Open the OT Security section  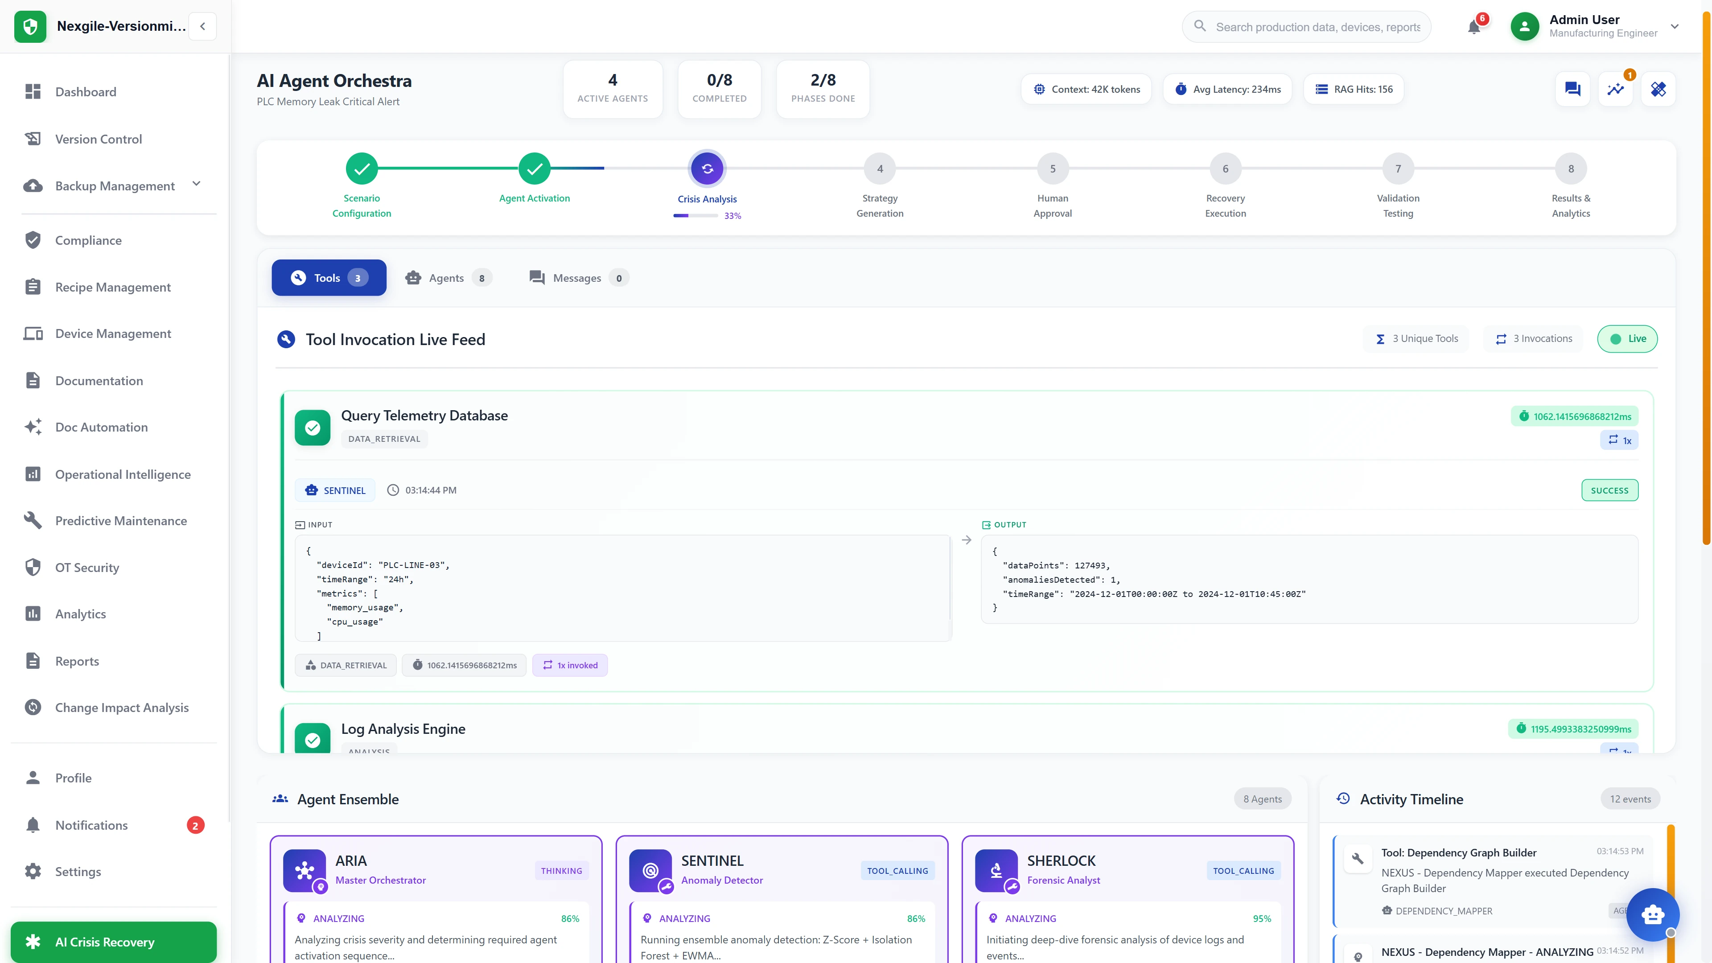click(x=87, y=567)
